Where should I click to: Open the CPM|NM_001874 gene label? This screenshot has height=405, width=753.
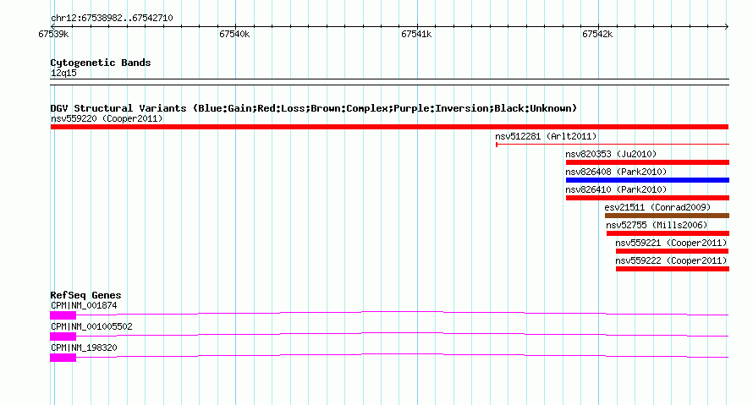[x=84, y=306]
